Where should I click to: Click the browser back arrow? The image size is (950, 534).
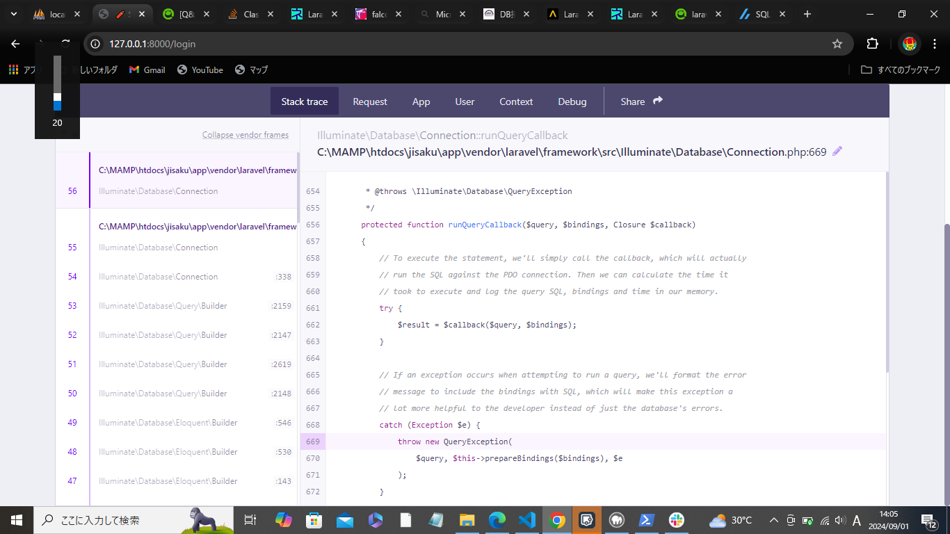point(15,44)
